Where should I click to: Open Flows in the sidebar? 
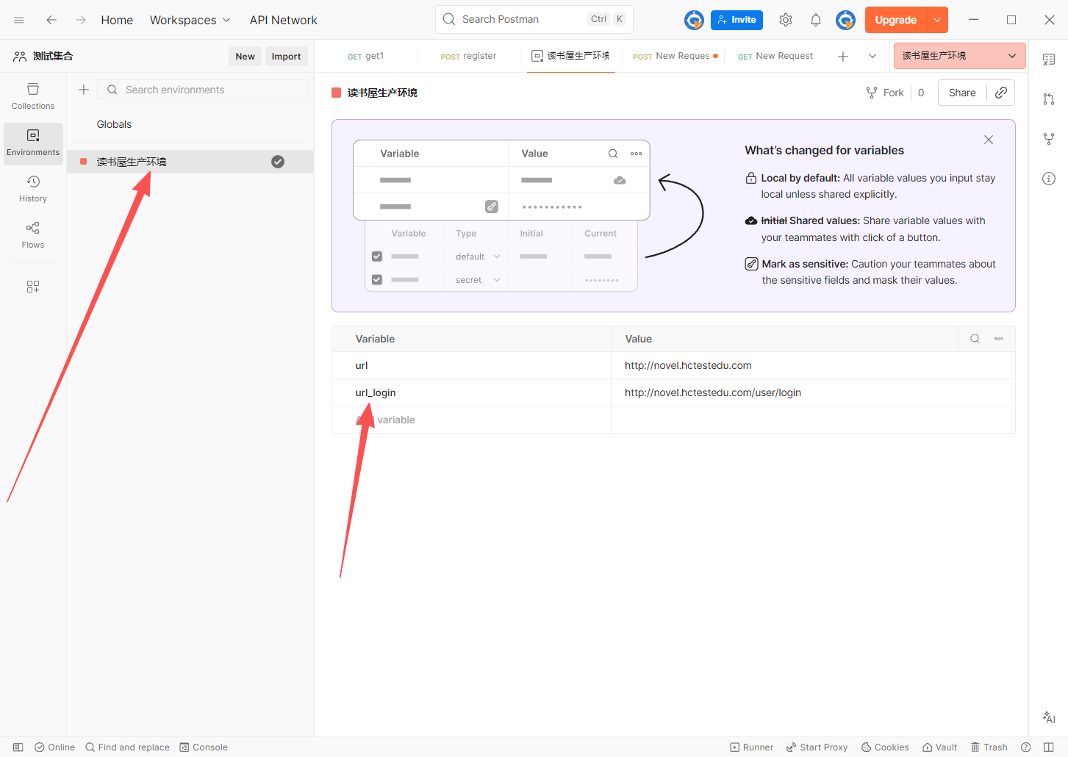(33, 235)
